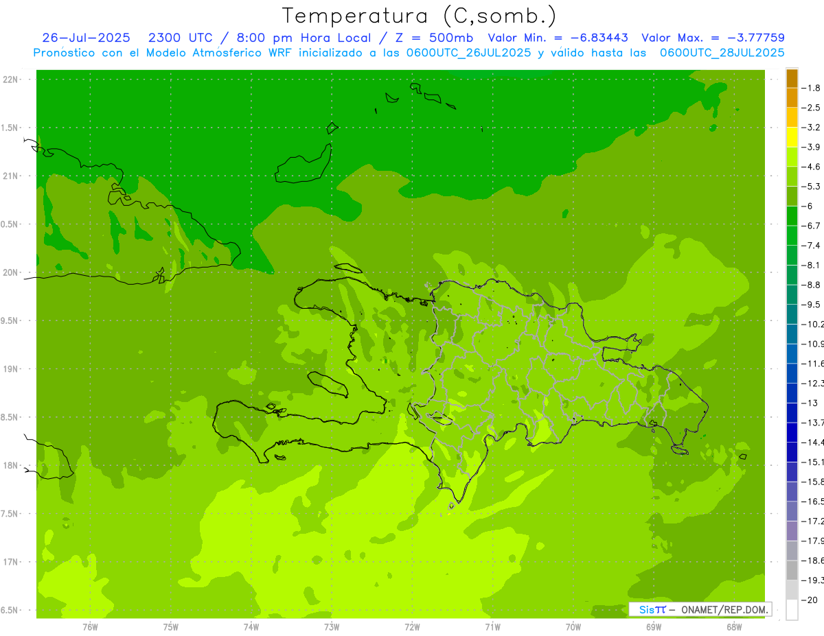
Task: Click the '-20' colorbar label
Action: pos(810,600)
